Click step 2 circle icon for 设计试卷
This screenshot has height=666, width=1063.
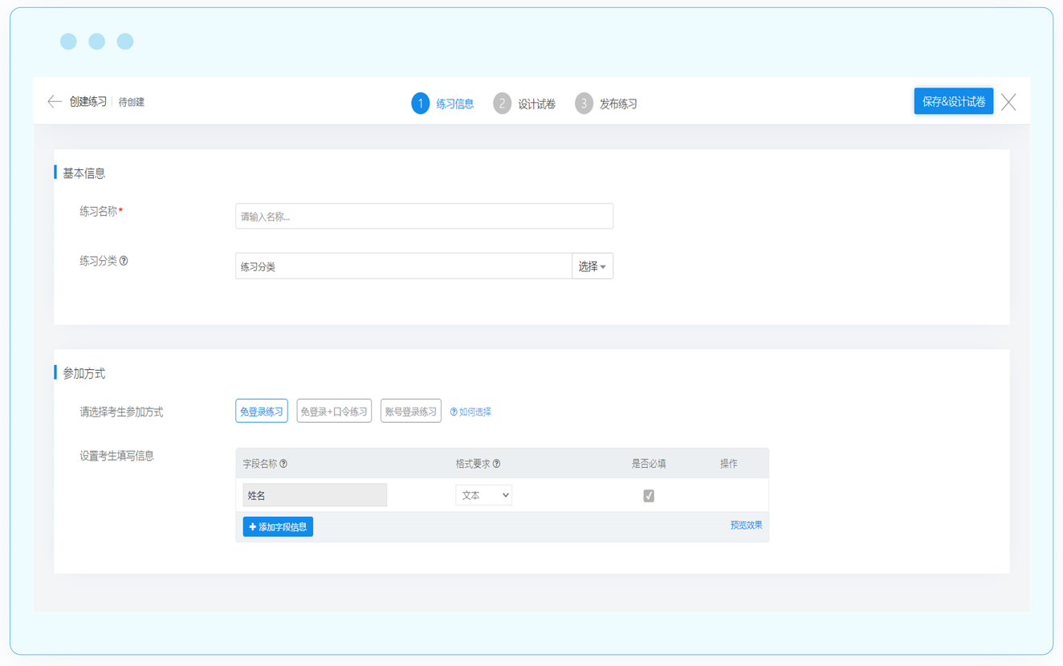[x=502, y=104]
